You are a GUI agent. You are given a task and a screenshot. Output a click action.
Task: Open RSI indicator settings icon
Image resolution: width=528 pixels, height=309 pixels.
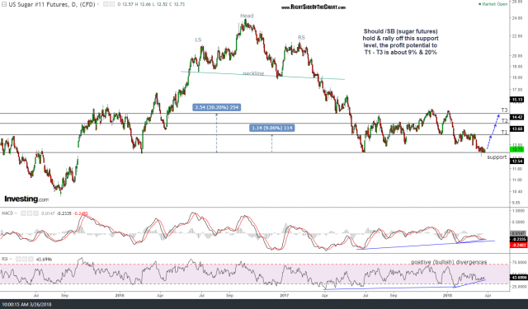pyautogui.click(x=24, y=260)
